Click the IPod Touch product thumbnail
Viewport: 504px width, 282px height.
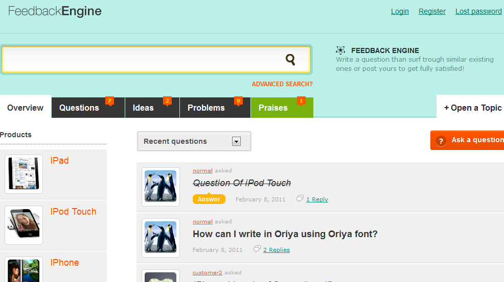(x=24, y=225)
